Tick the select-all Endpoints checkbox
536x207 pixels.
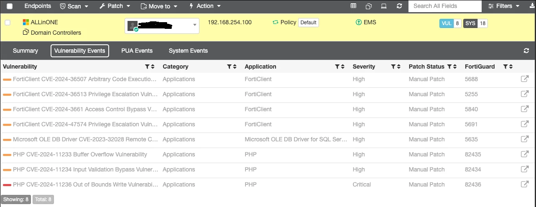click(10, 6)
